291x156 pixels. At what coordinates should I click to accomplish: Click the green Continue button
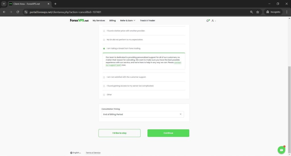click(x=168, y=133)
